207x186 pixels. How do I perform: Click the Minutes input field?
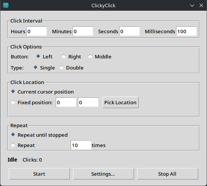tap(83, 31)
